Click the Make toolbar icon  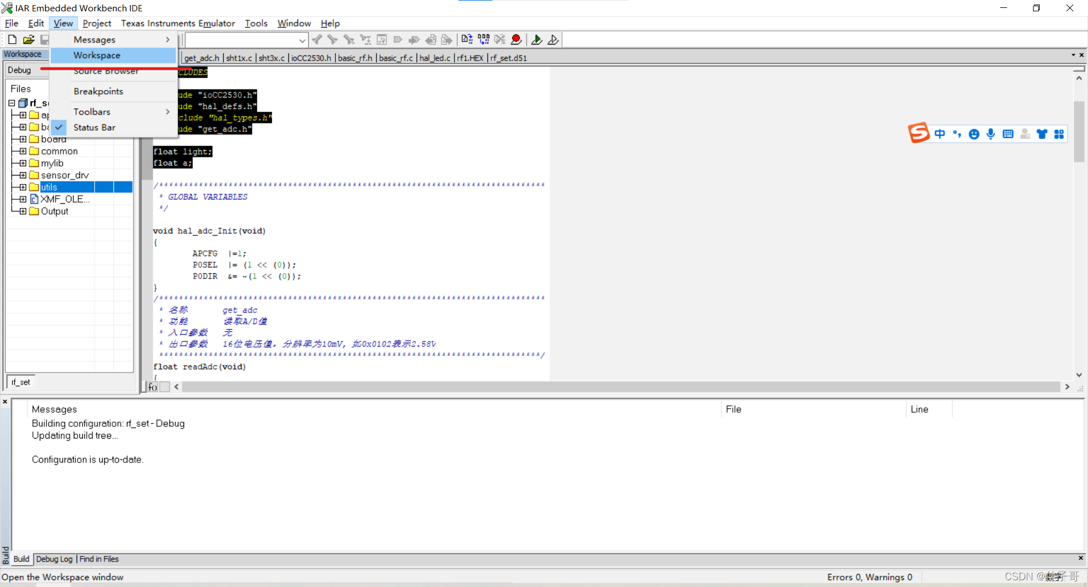pos(483,39)
